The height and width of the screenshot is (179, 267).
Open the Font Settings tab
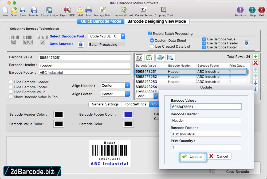click(135, 104)
